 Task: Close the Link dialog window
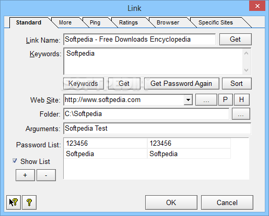pyautogui.click(x=258, y=6)
